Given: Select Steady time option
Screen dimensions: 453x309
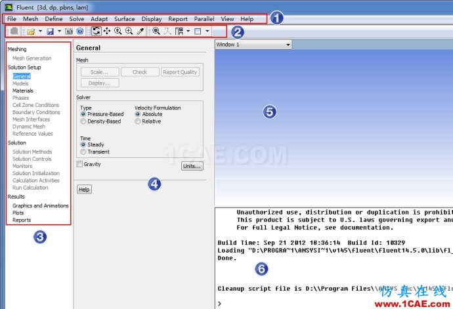Looking at the screenshot, I should point(93,144).
